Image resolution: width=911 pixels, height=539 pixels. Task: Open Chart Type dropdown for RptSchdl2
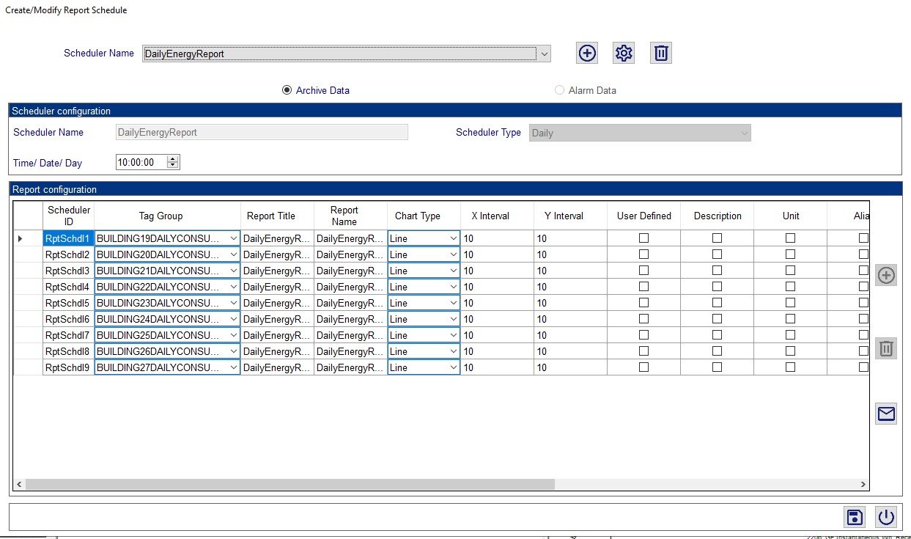pyautogui.click(x=453, y=254)
